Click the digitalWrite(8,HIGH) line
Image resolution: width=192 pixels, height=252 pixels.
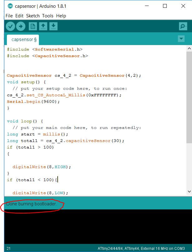pyautogui.click(x=42, y=167)
